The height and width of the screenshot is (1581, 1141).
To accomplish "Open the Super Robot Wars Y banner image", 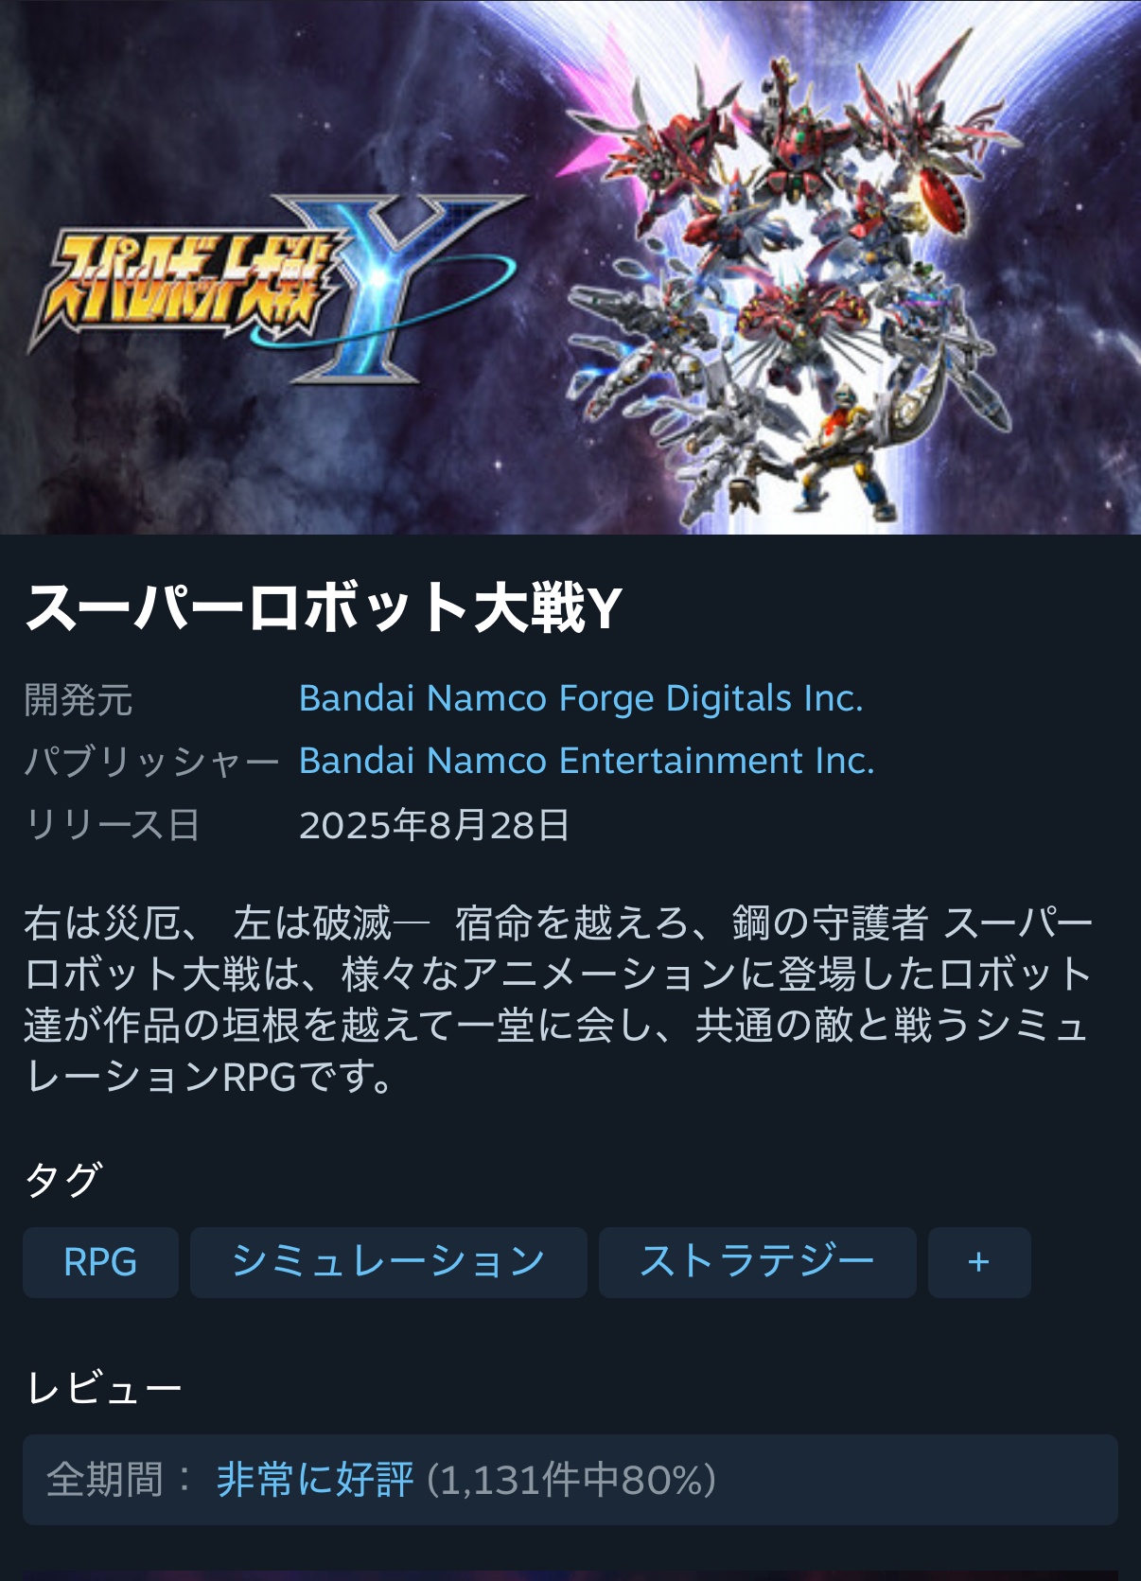I will tap(570, 267).
